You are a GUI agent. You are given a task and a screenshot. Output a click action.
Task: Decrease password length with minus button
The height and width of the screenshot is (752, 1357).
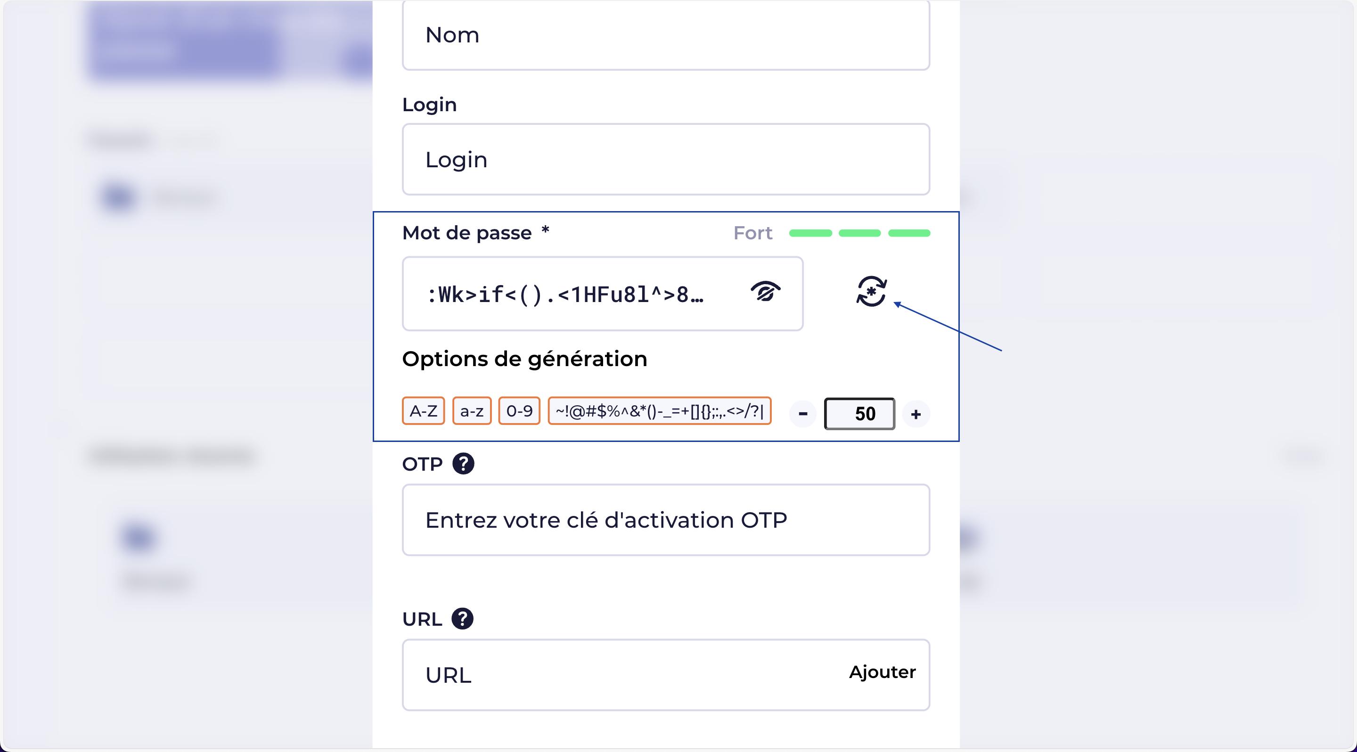[803, 414]
